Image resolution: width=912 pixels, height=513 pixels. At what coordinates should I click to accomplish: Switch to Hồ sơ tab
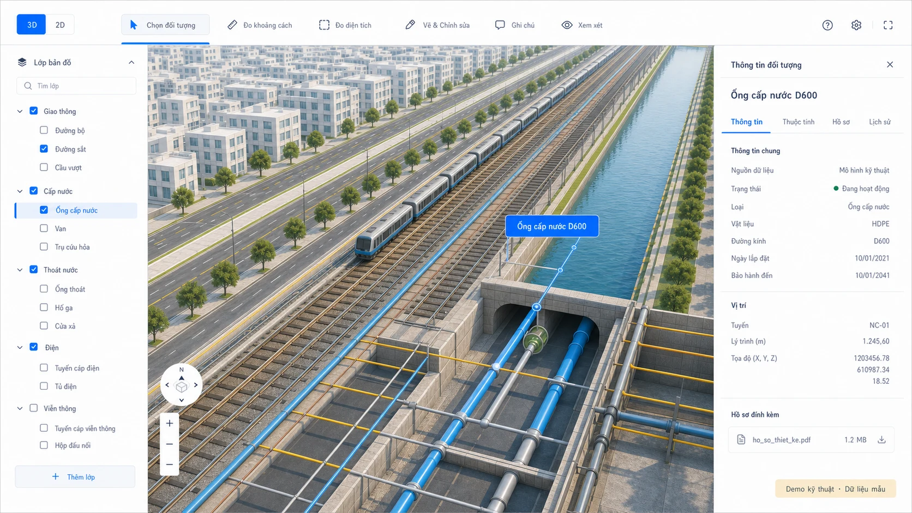tap(841, 122)
